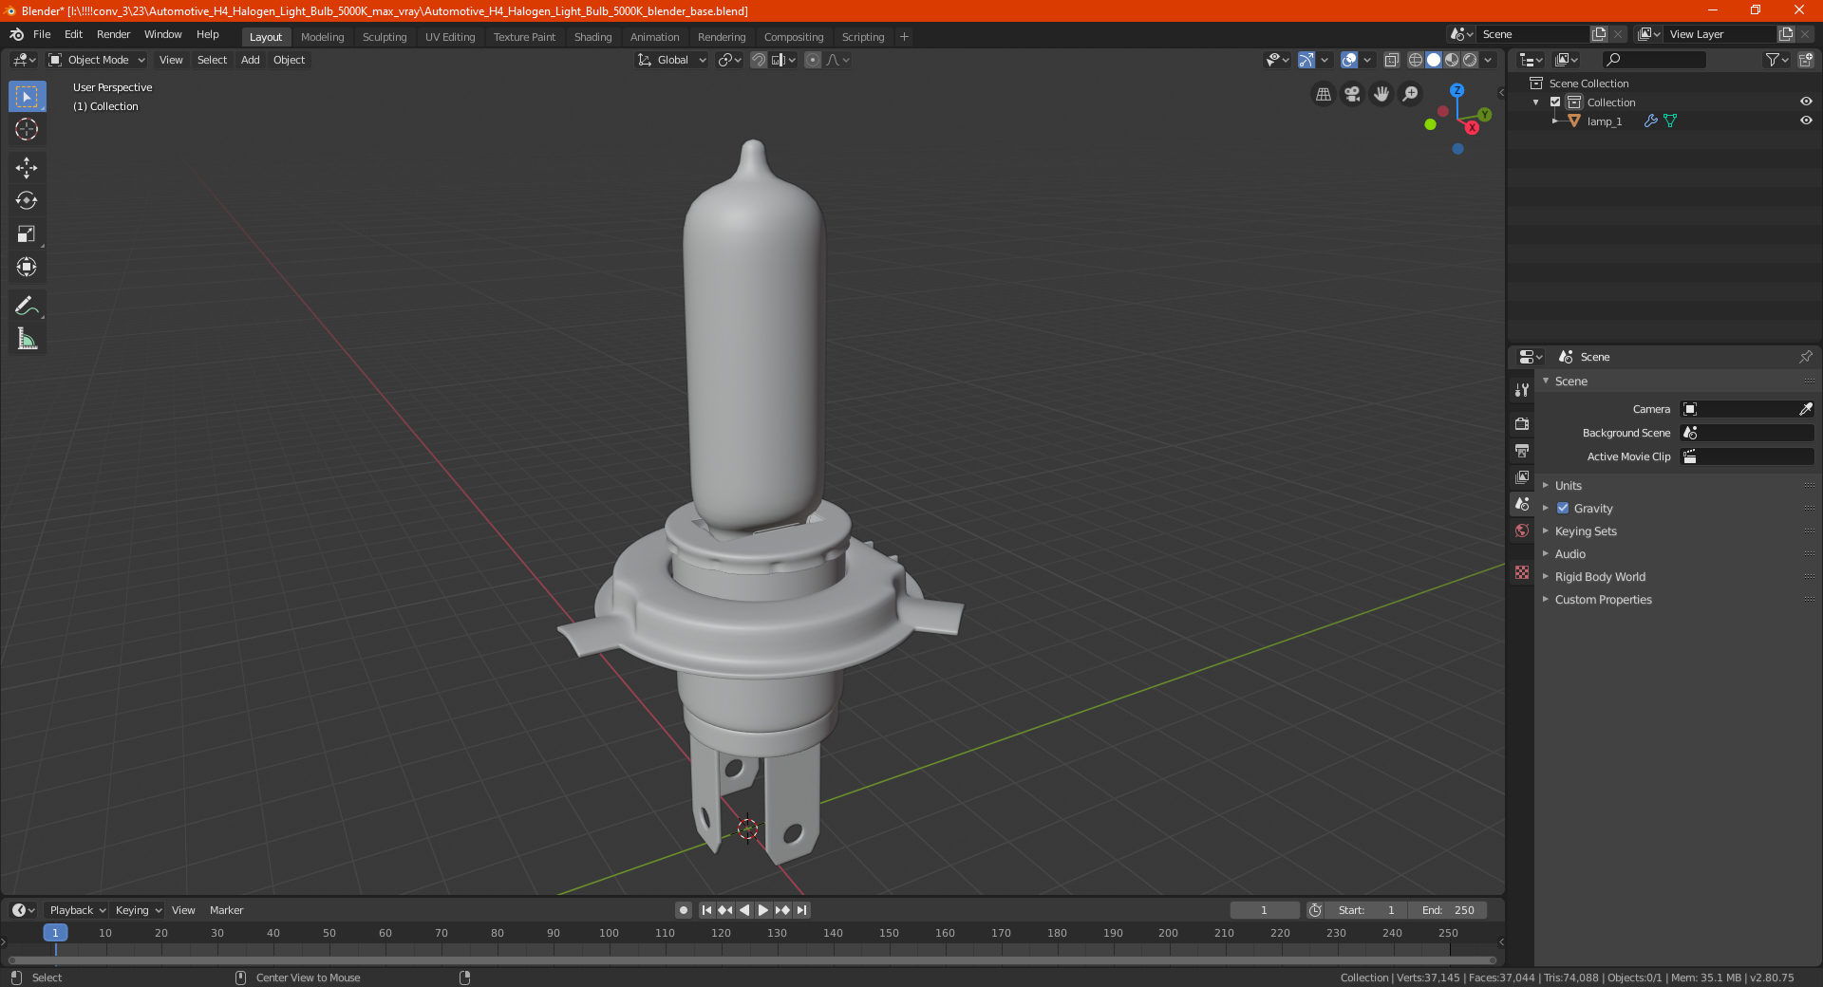1823x987 pixels.
Task: Expand lamp_1 tree item arrow
Action: (1555, 121)
